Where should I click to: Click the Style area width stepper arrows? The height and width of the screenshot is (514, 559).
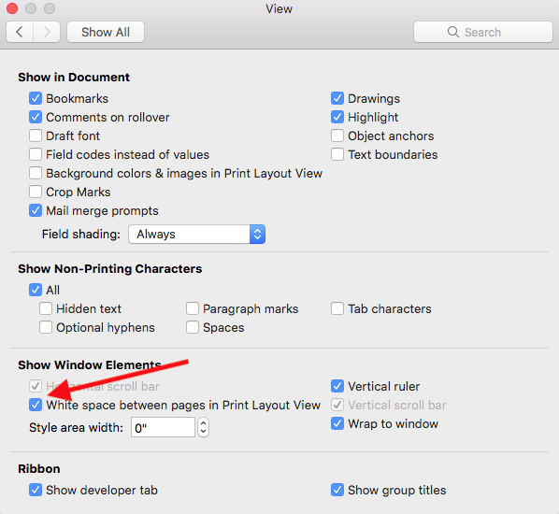pyautogui.click(x=203, y=427)
